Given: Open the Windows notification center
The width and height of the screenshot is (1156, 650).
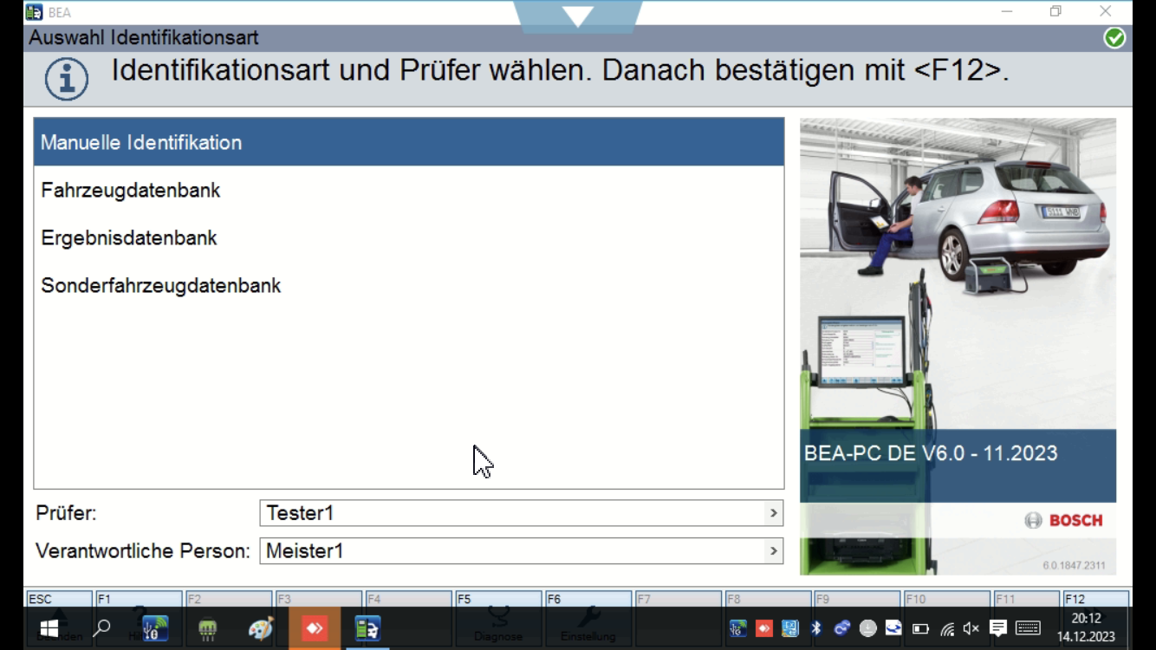Looking at the screenshot, I should [998, 628].
